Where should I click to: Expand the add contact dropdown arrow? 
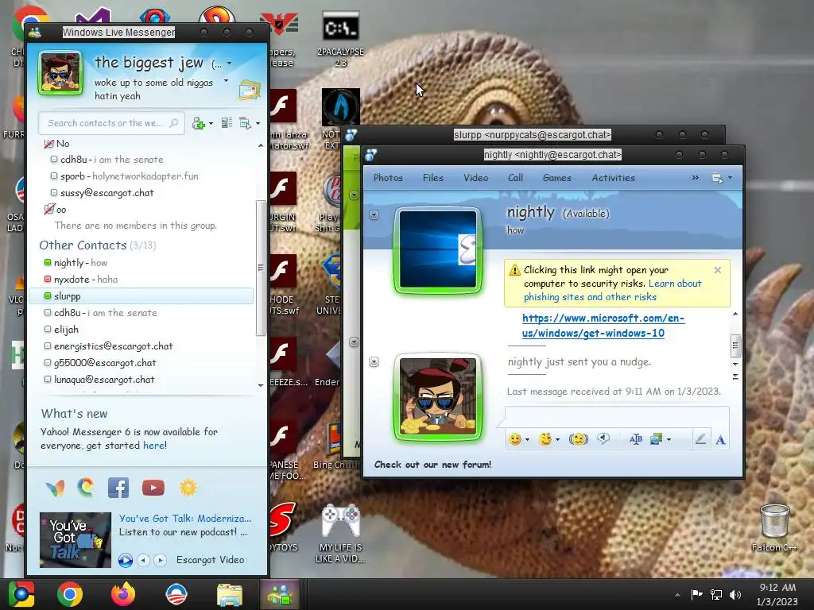tap(210, 124)
